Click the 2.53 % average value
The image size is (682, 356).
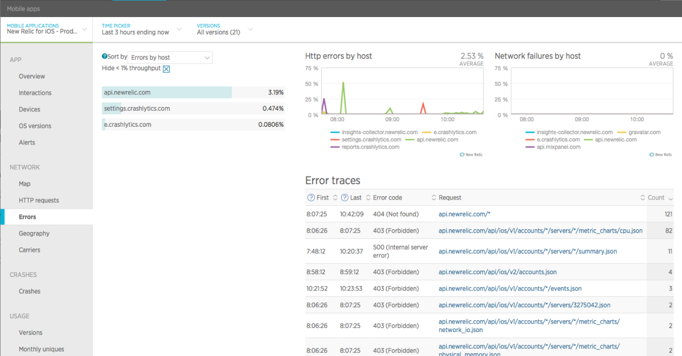coord(472,56)
